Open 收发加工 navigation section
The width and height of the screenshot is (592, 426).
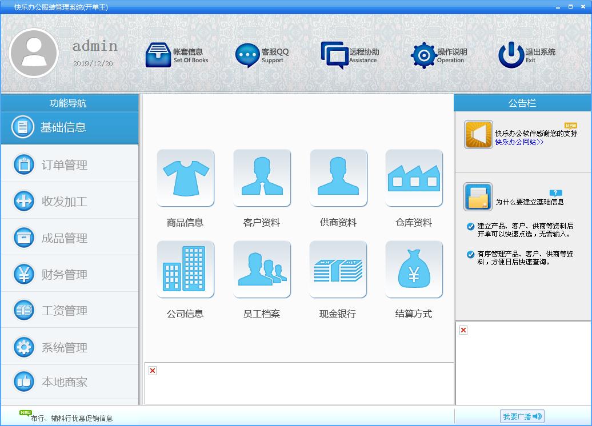tap(70, 201)
